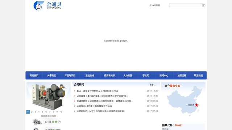Viewport: 232px width, 130px height.
Task: Open news about 改革开放40年优秀民营企业家
Action: (x=102, y=96)
